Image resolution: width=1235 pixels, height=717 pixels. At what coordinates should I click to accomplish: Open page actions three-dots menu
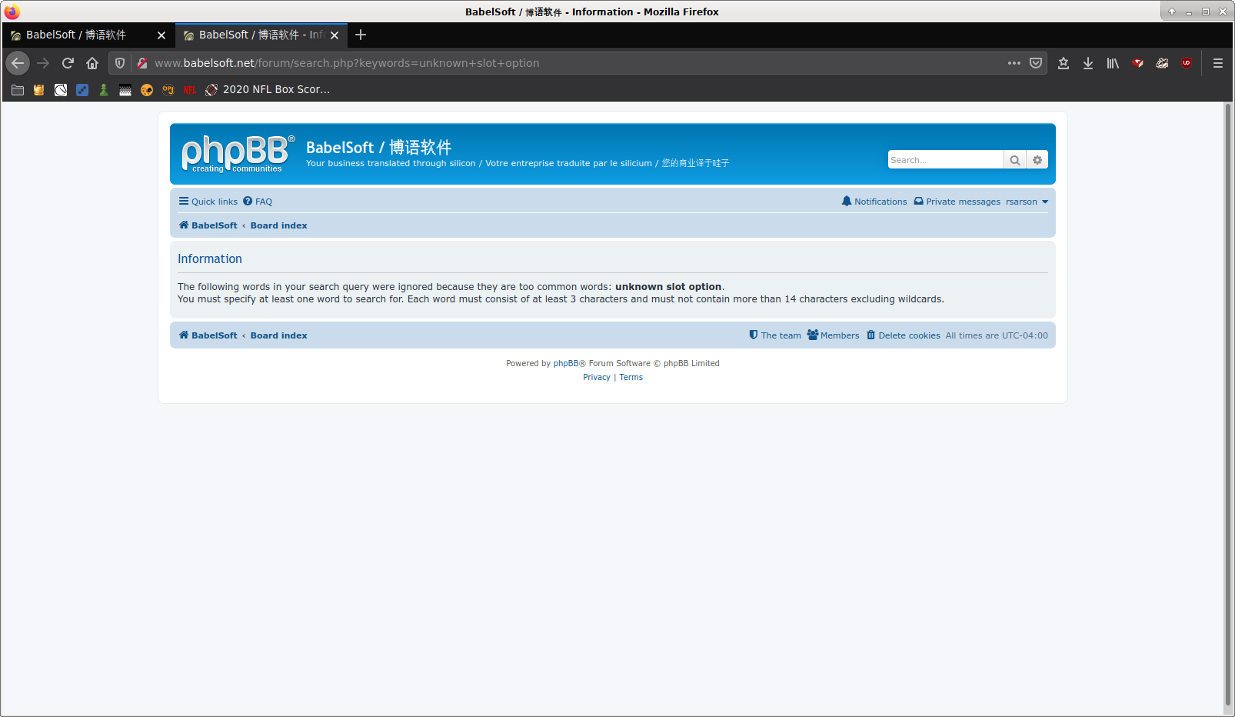1014,63
